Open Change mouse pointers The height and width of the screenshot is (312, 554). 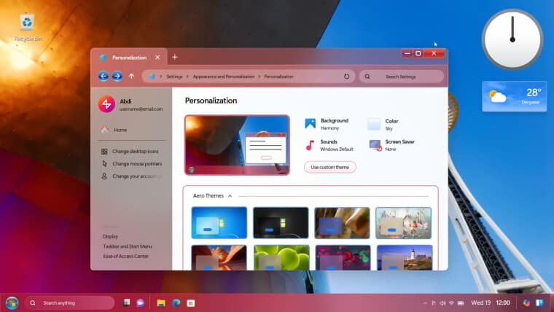[x=137, y=163]
